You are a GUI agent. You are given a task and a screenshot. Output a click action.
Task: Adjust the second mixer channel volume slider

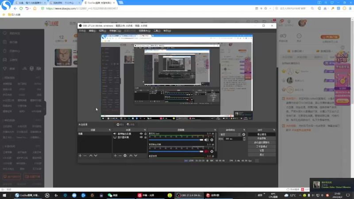tap(176, 151)
